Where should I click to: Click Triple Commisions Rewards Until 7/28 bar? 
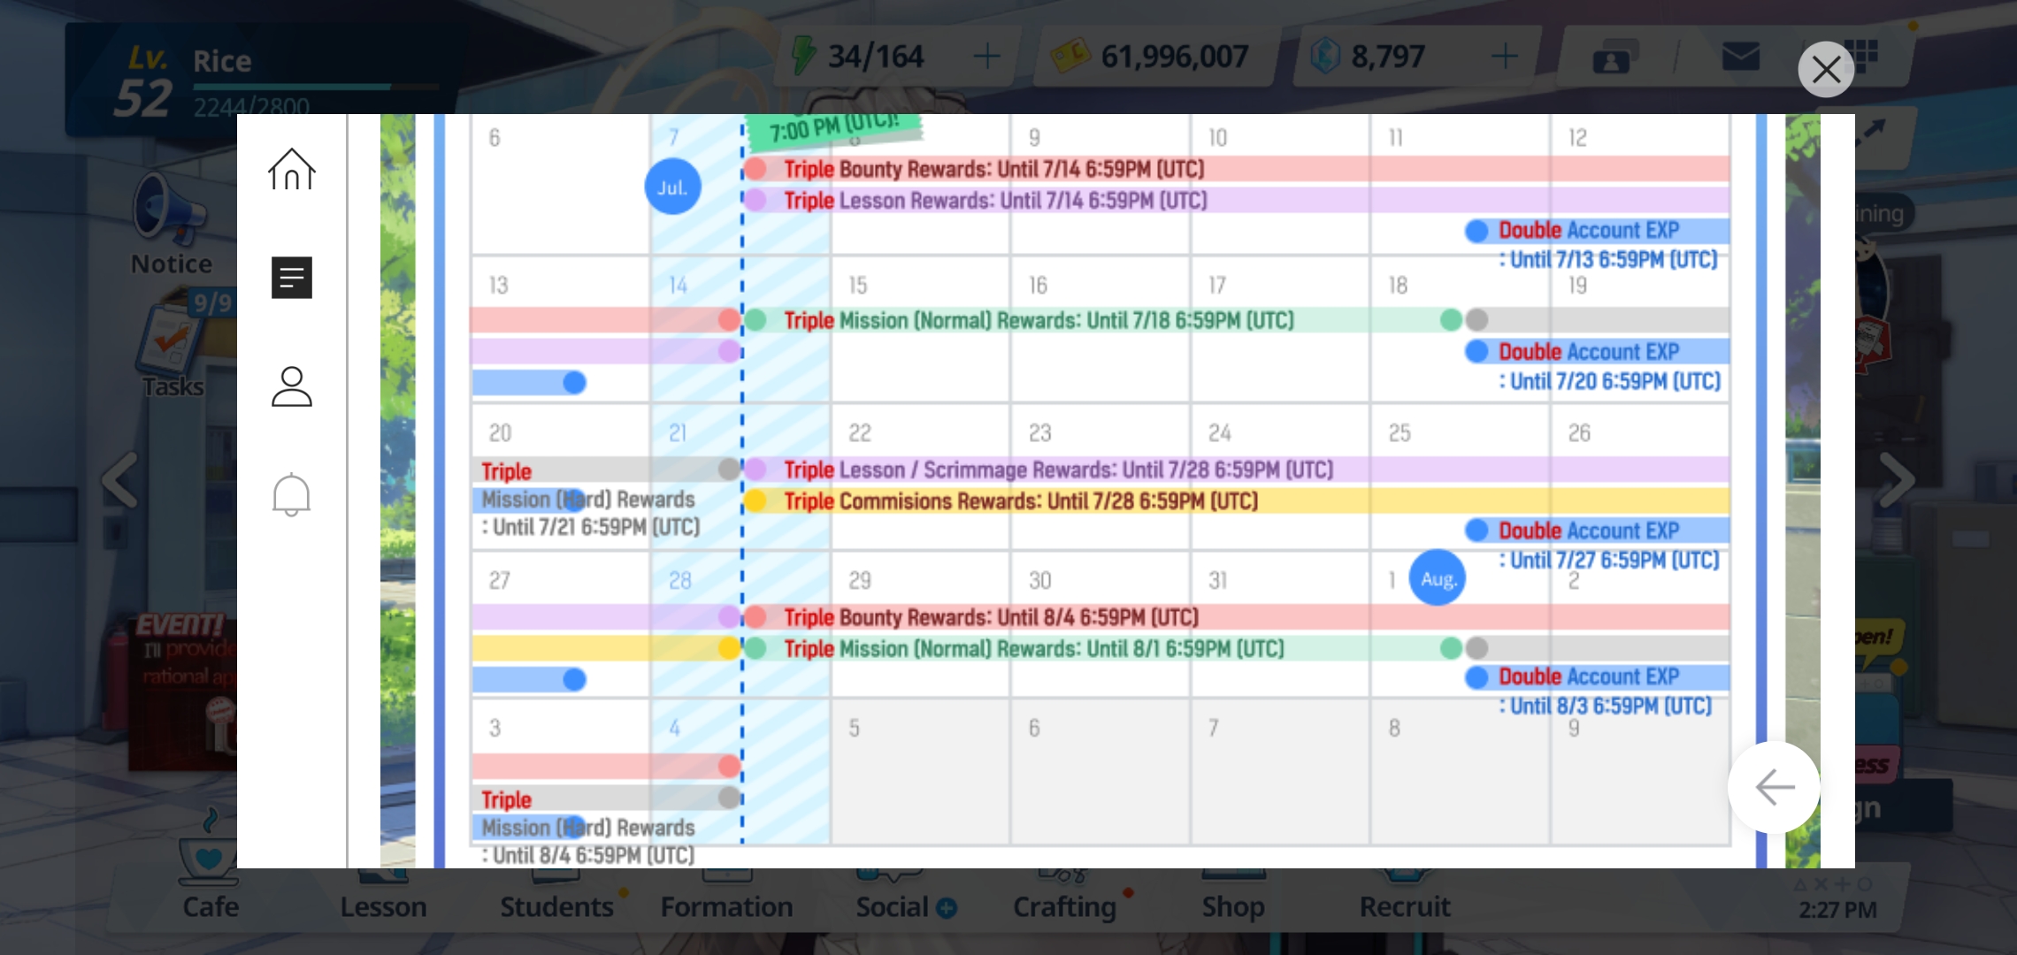click(1237, 501)
